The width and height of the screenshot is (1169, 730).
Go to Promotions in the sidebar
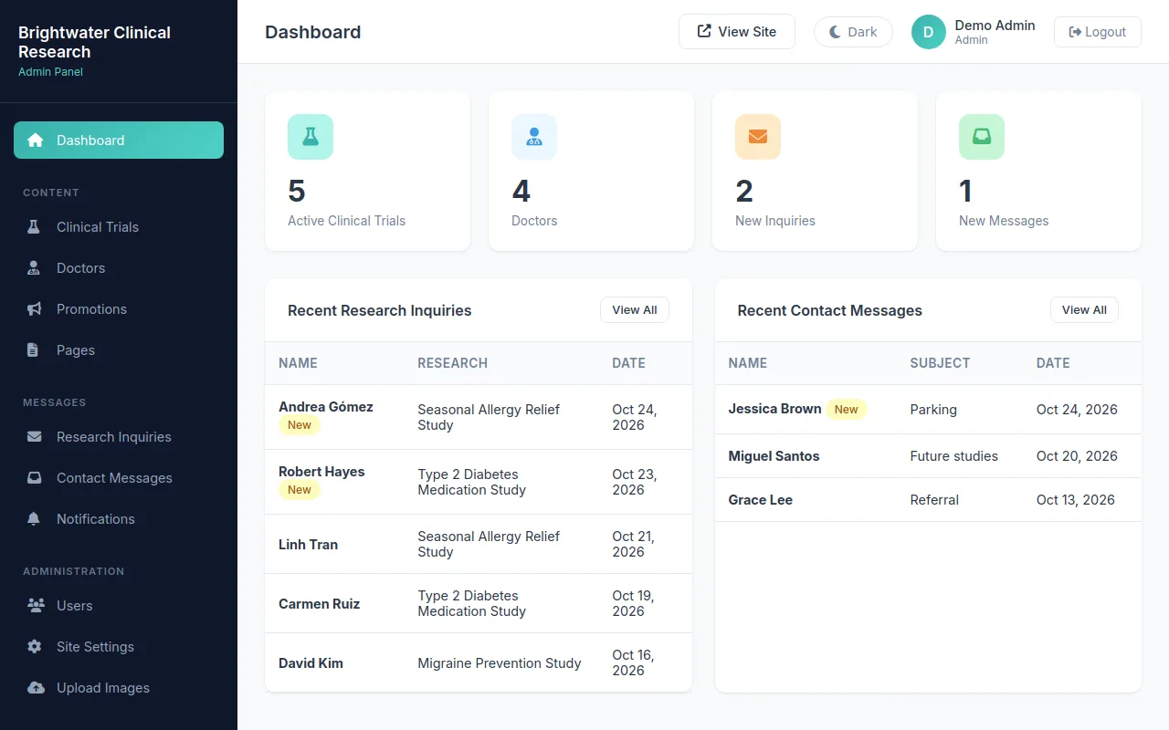(119, 309)
